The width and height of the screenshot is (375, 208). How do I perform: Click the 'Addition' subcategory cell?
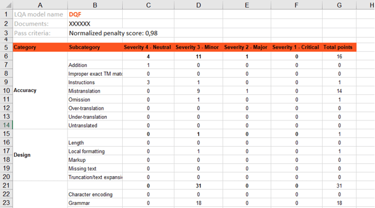tap(95, 65)
